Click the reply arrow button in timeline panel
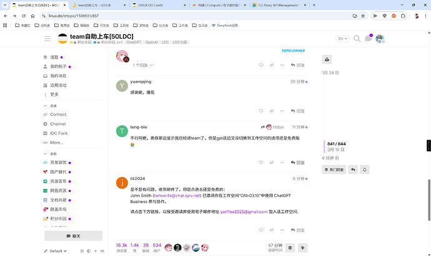Screen dimensions: 431x256 point(353,169)
